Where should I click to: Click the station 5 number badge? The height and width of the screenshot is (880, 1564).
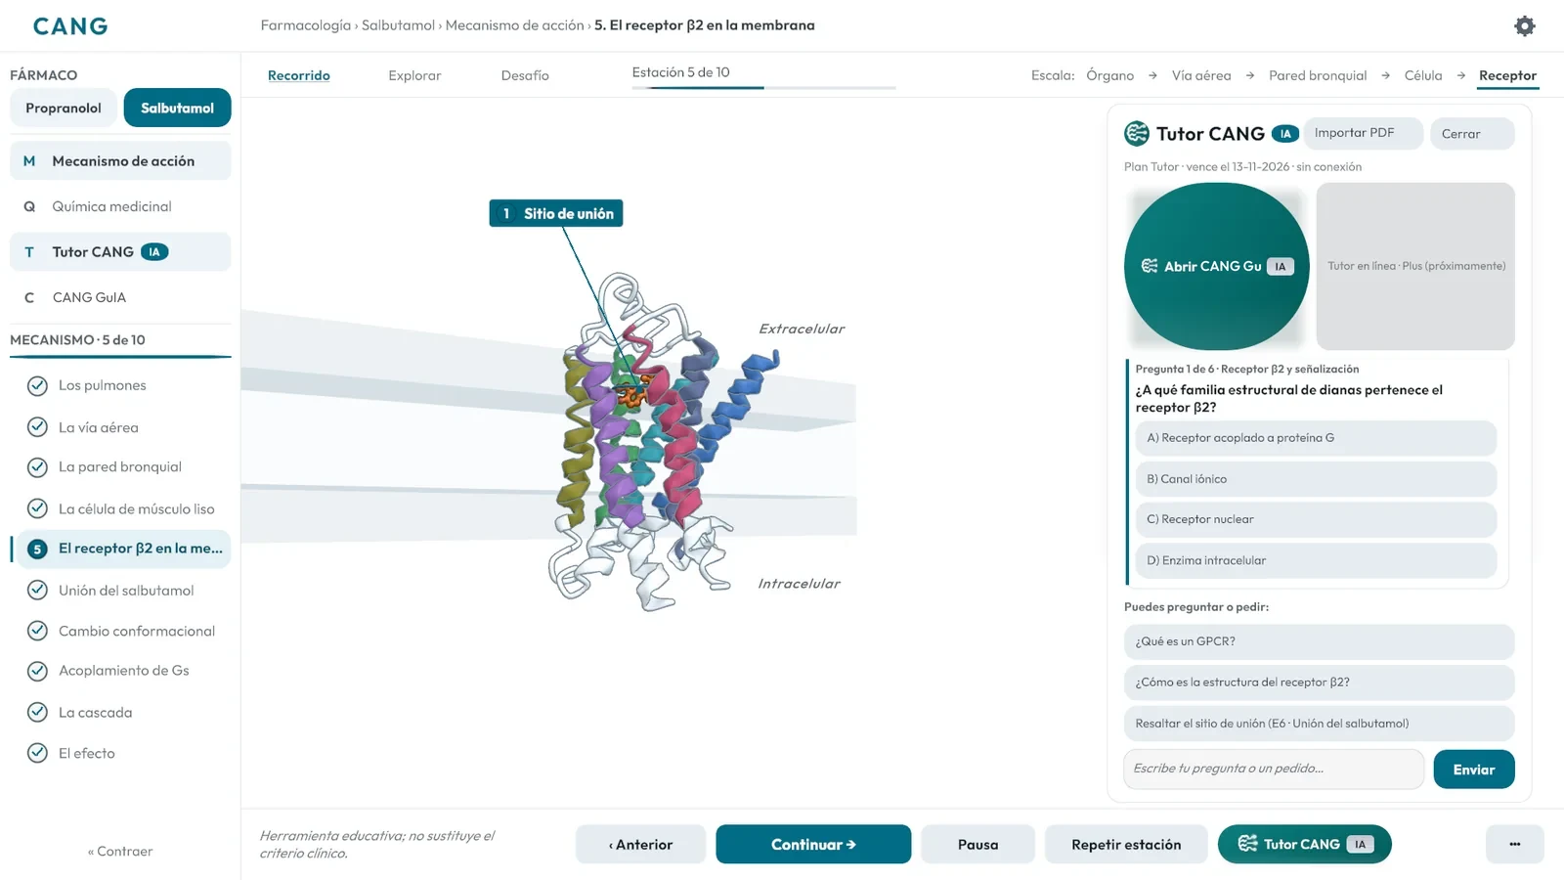click(x=37, y=549)
